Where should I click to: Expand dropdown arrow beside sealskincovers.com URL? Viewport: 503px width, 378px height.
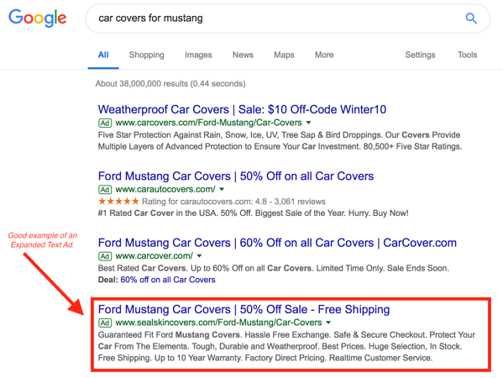328,323
